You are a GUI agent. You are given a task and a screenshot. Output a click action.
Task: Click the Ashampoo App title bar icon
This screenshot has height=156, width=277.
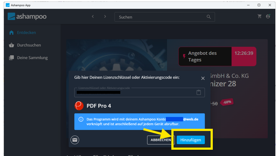(8, 5)
